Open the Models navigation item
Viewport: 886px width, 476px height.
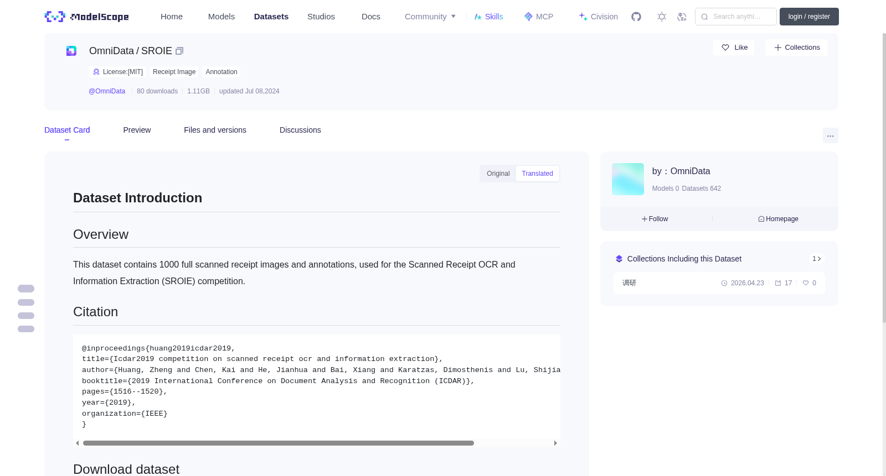click(221, 17)
